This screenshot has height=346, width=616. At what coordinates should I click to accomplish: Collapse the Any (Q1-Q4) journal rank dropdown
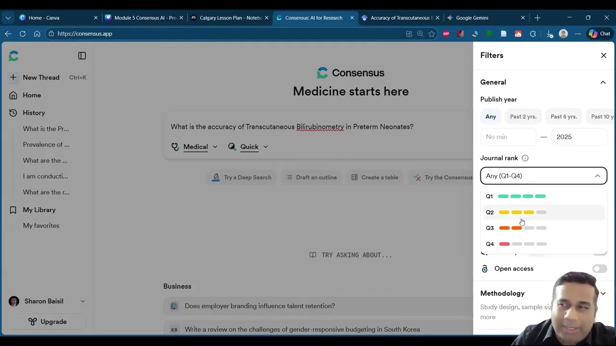point(544,176)
